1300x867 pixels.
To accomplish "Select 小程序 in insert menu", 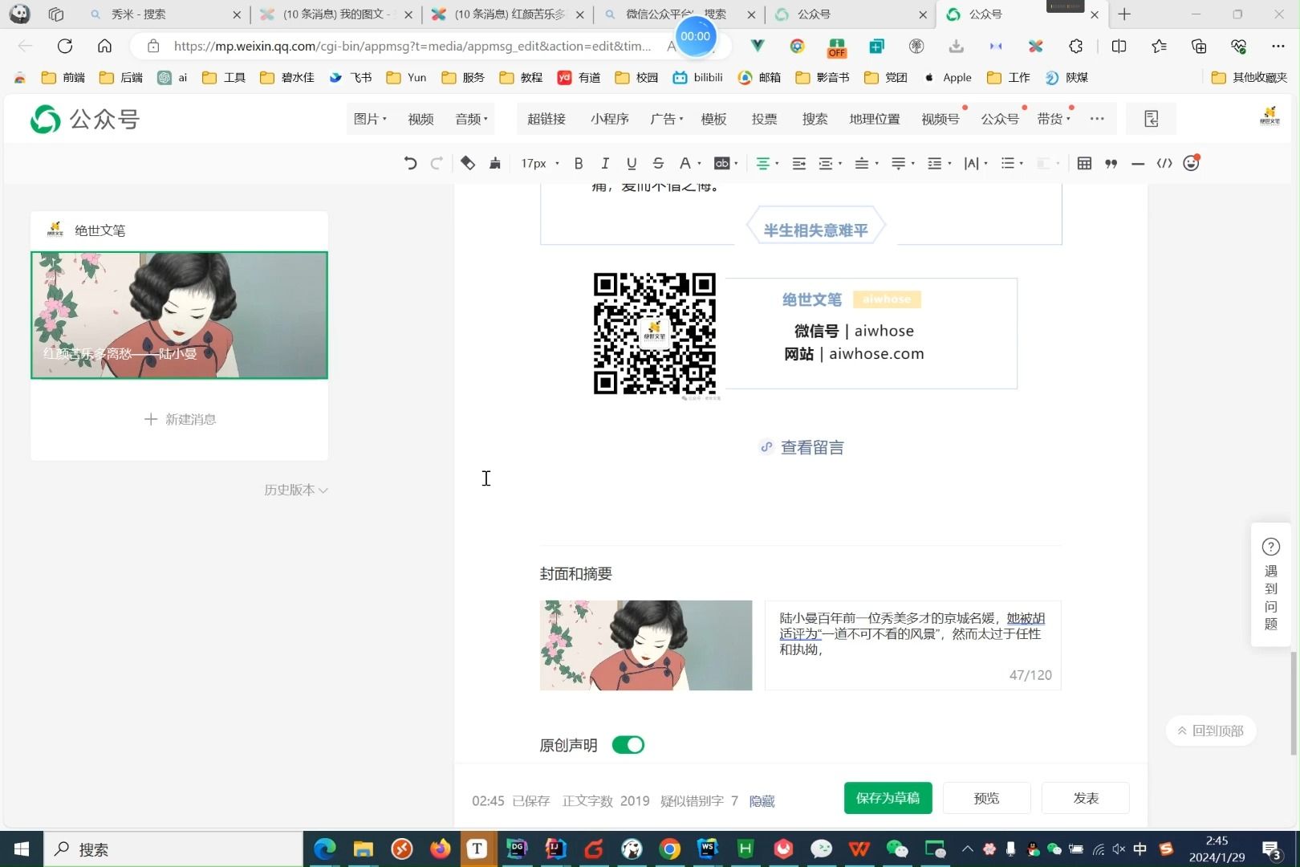I will point(610,119).
